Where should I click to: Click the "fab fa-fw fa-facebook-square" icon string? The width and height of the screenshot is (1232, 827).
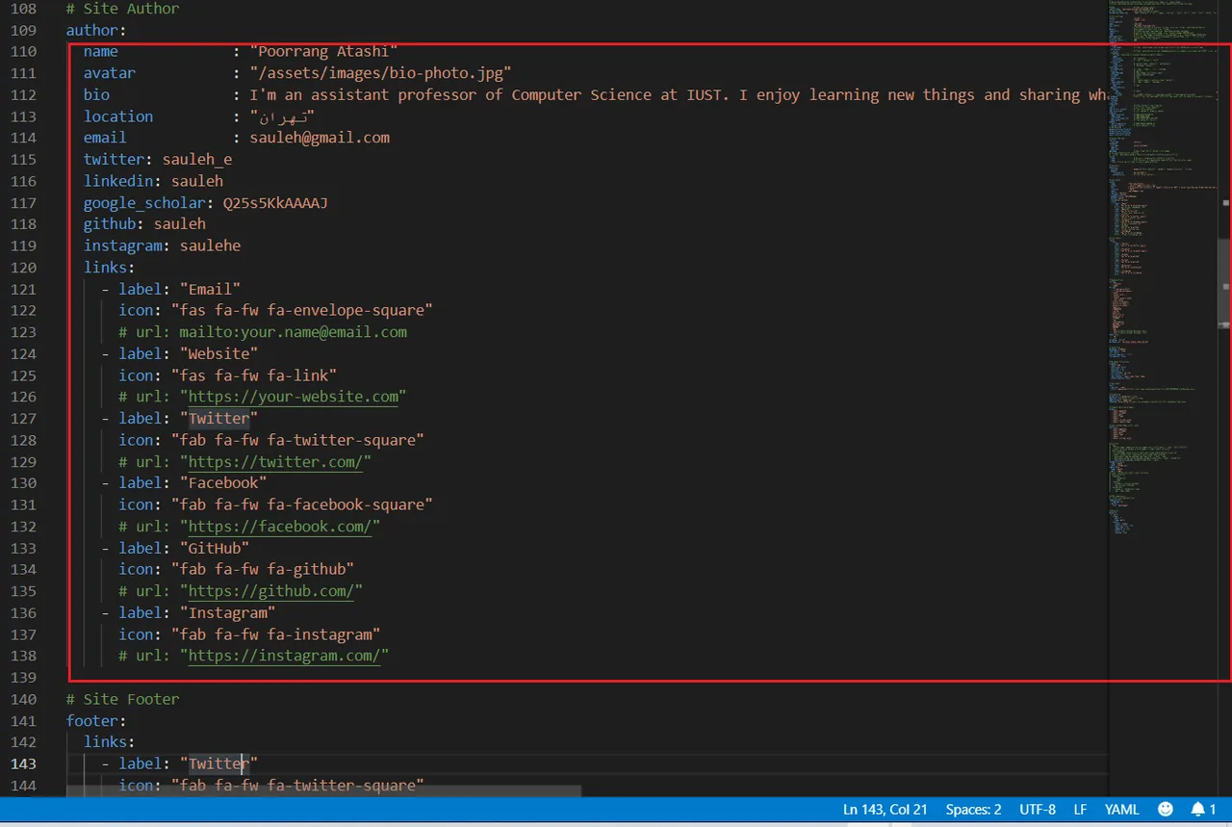(x=301, y=504)
